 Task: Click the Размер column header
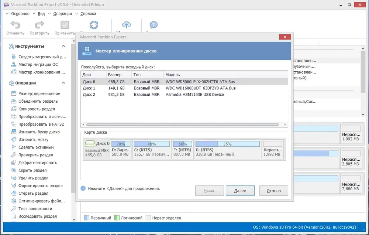(x=119, y=75)
